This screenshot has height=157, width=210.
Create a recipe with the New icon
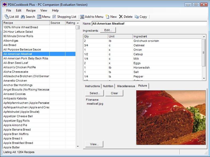(107, 17)
